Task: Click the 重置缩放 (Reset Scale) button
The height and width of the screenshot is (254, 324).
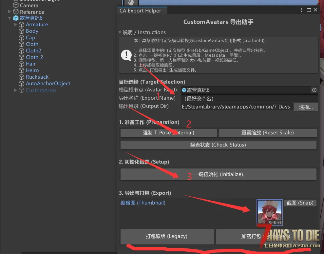Action: [x=268, y=133]
